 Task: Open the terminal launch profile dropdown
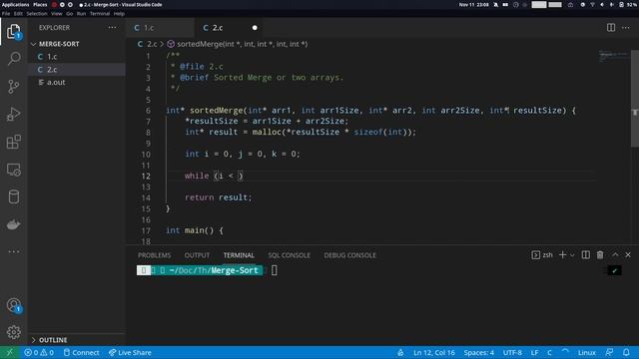click(x=572, y=255)
